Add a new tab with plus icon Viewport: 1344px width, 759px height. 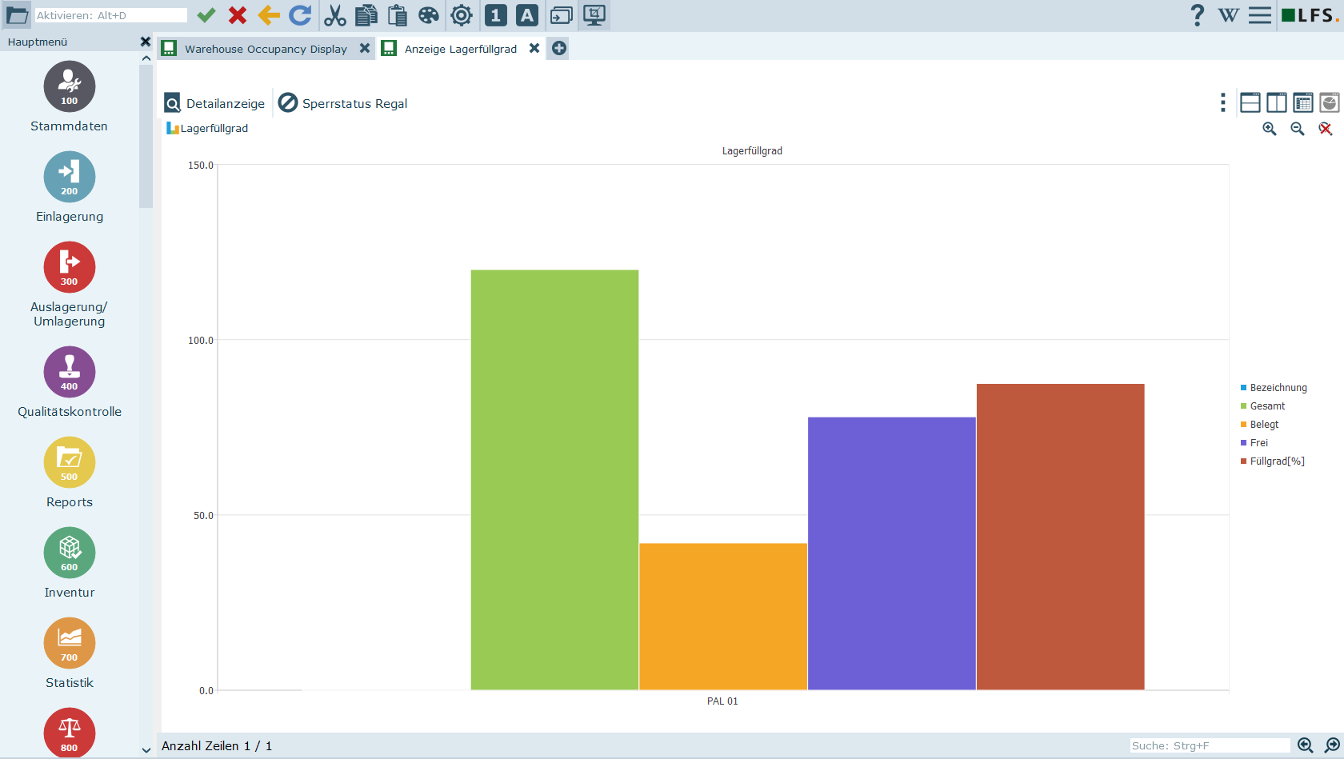(559, 48)
